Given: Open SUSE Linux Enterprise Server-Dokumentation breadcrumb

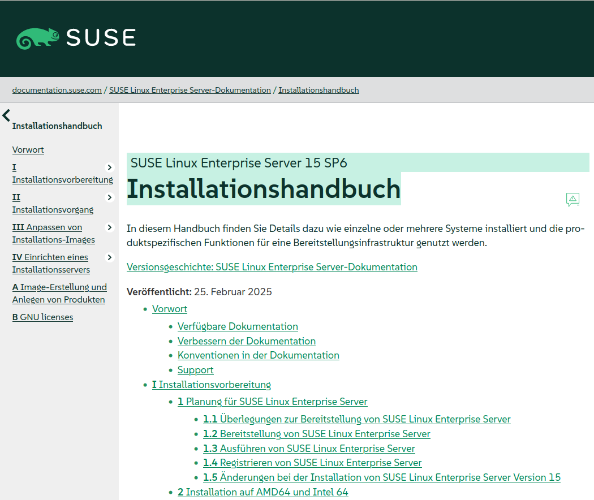Looking at the screenshot, I should 190,90.
